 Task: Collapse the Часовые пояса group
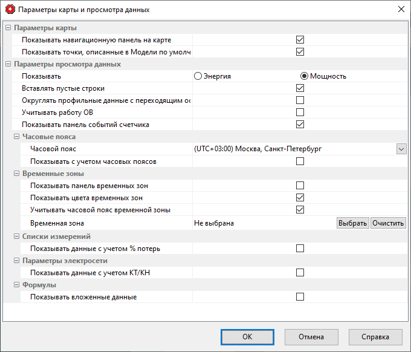(x=16, y=137)
